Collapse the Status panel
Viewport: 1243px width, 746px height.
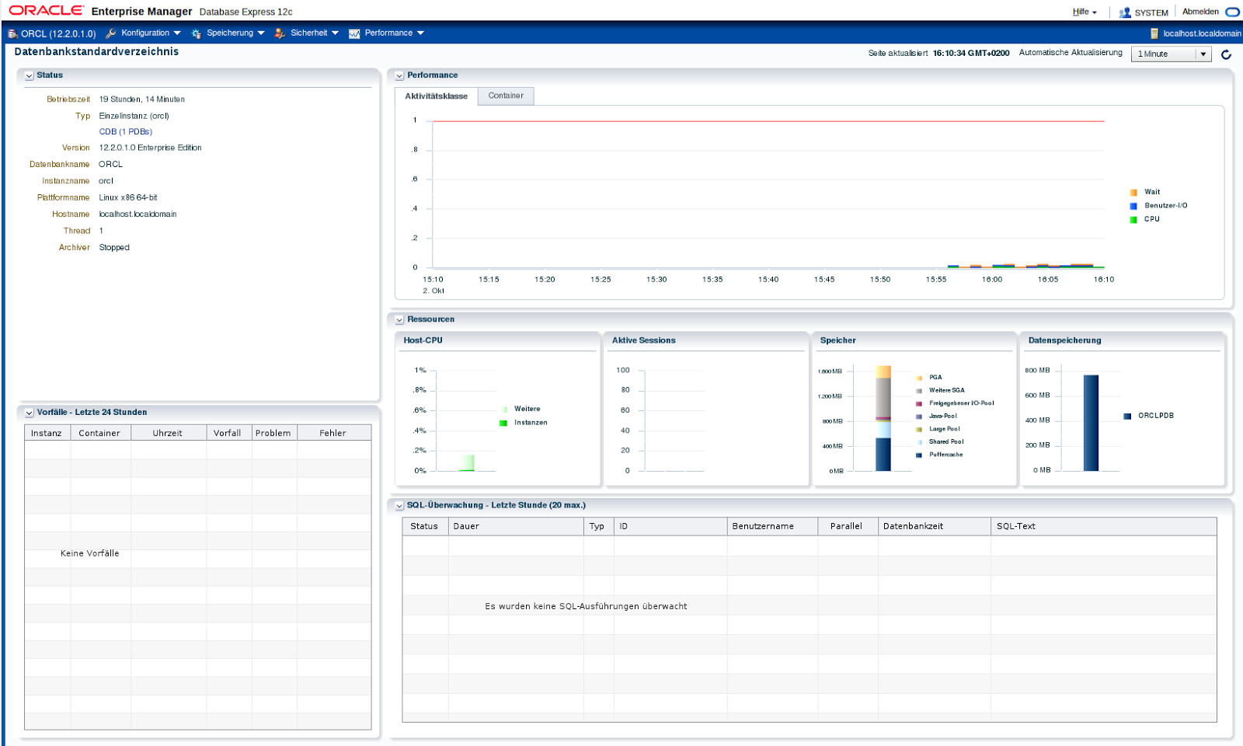(29, 75)
